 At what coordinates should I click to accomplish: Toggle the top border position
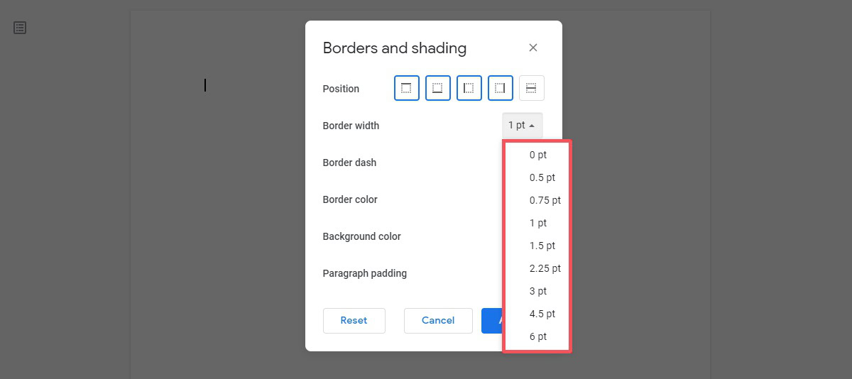click(x=407, y=88)
